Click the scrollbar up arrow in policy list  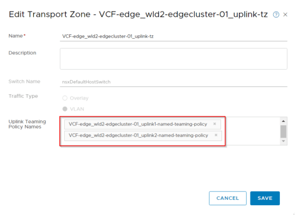click(x=284, y=121)
